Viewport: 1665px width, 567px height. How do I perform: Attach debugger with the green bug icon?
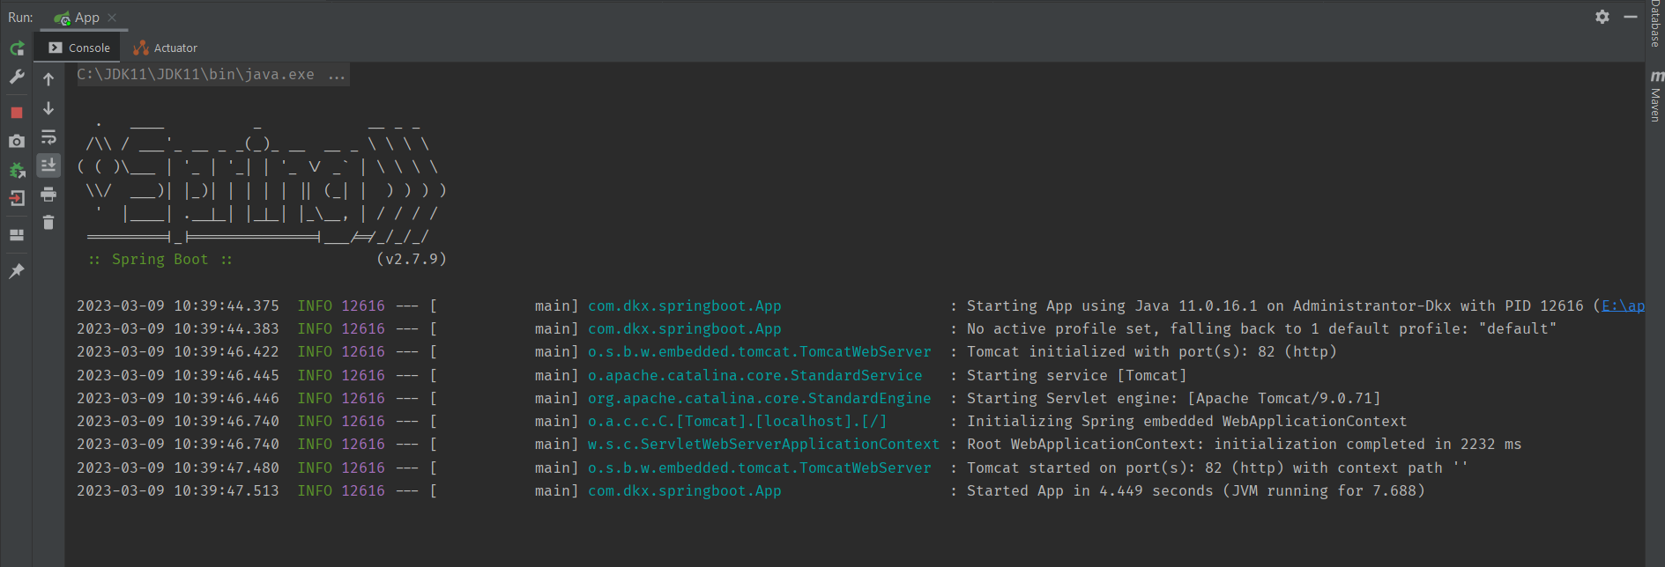(x=17, y=170)
